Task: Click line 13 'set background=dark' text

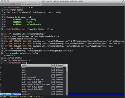Action: pyautogui.click(x=45, y=36)
